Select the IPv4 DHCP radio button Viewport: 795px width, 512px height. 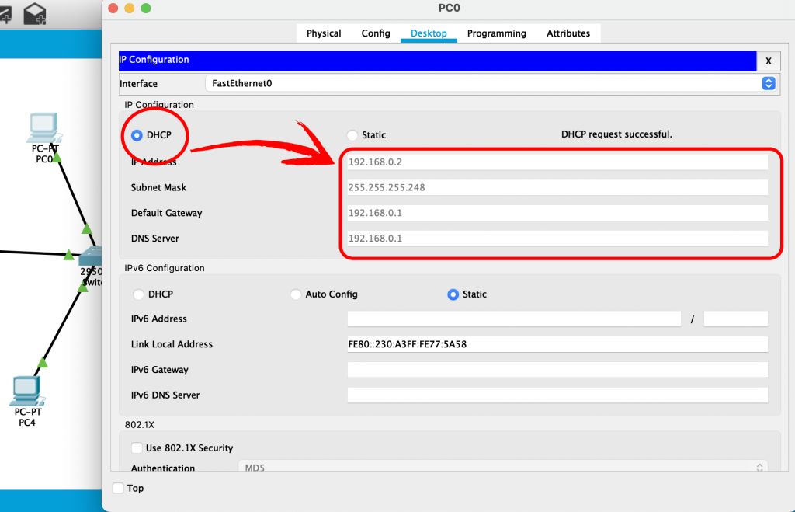point(137,135)
